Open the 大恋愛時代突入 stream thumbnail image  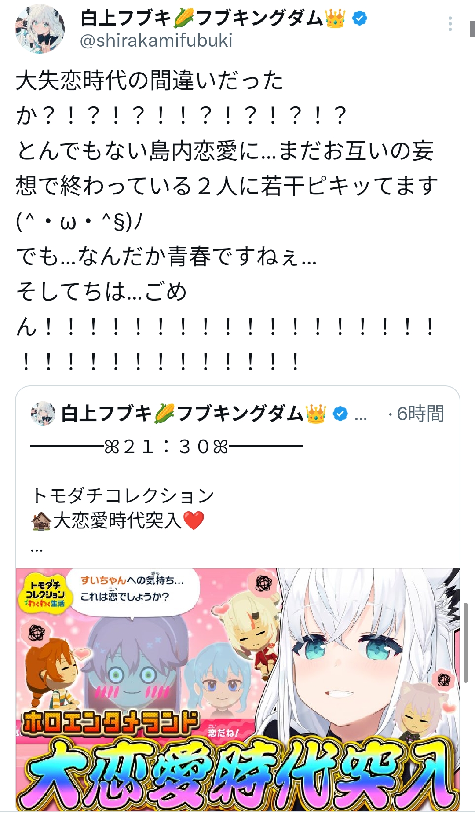click(x=237, y=689)
